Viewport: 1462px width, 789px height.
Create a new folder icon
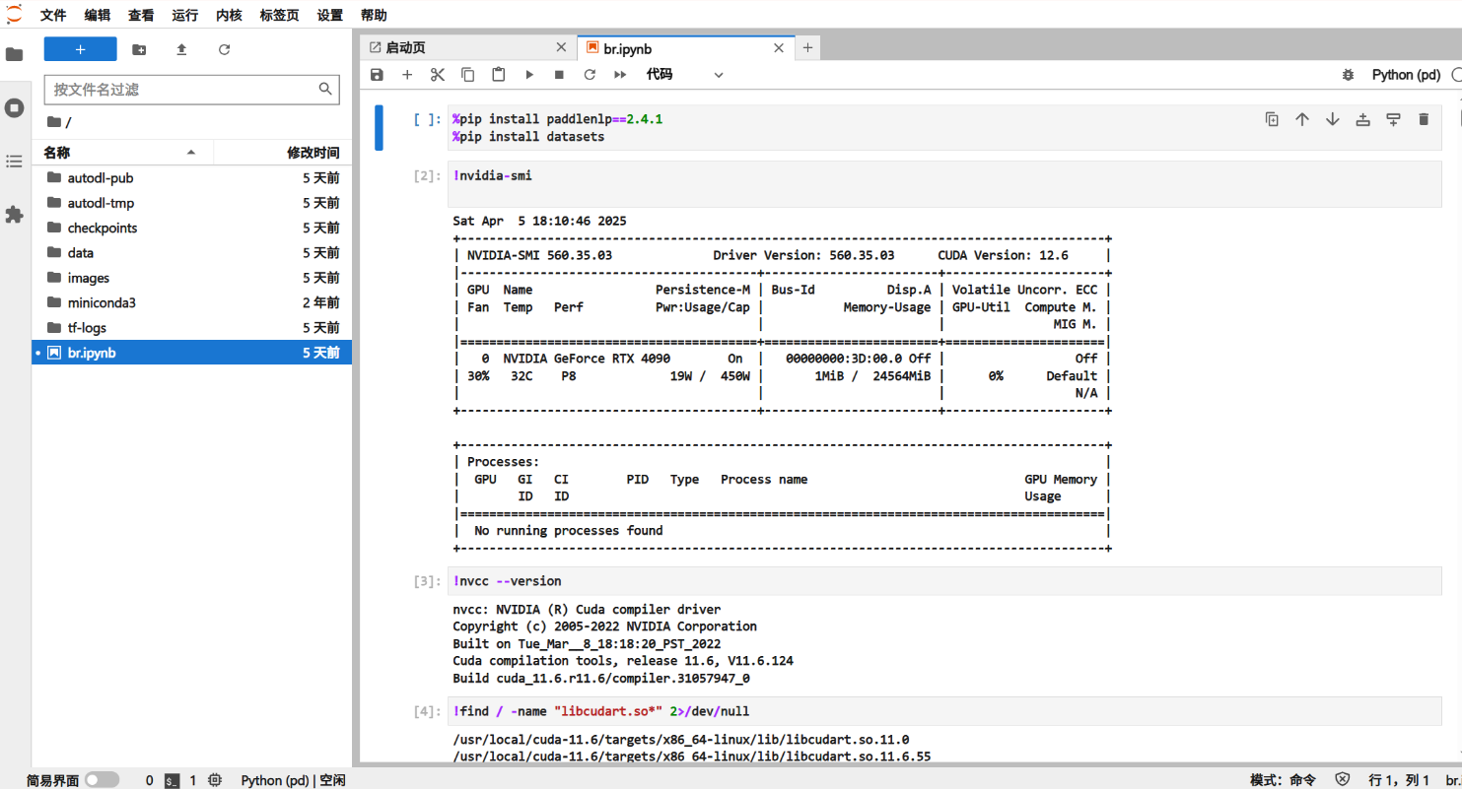[139, 49]
